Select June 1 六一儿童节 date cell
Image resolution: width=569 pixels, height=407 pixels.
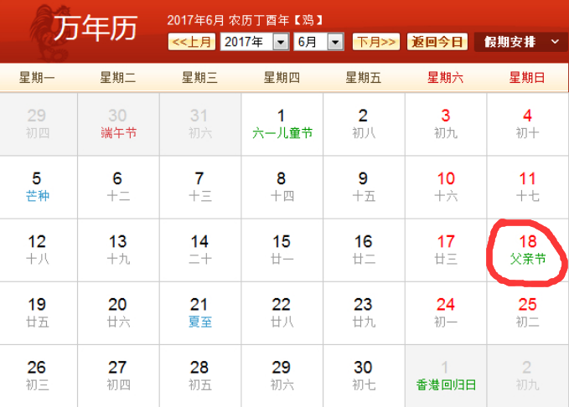click(x=282, y=123)
